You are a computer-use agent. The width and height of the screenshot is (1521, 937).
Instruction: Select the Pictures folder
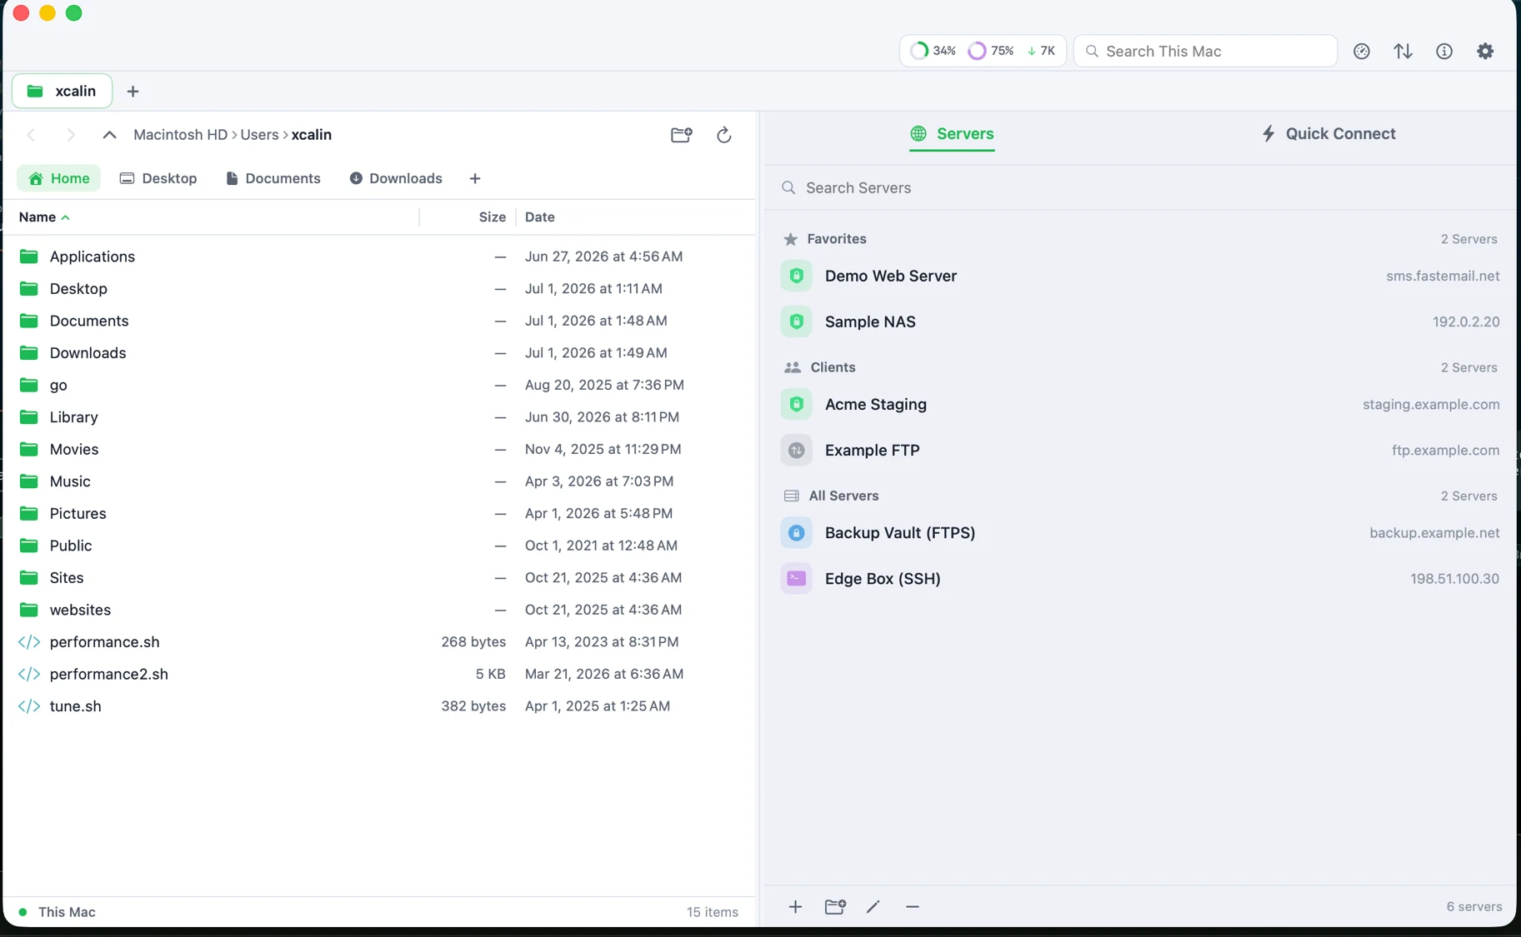point(379,513)
